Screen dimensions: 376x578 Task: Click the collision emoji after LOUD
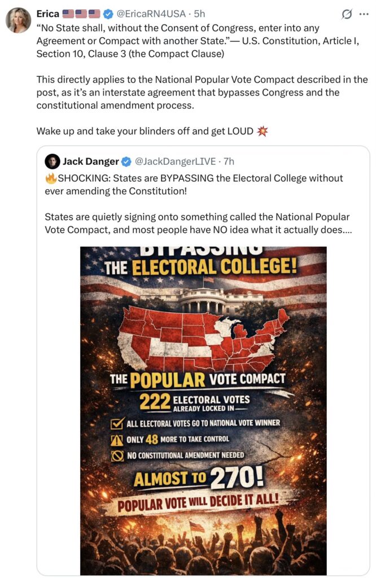pyautogui.click(x=262, y=131)
